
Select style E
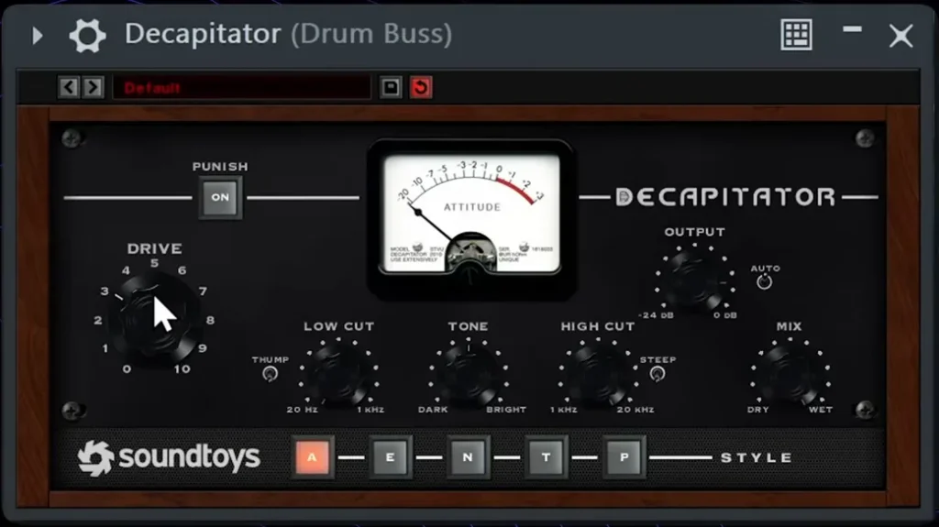pos(390,457)
